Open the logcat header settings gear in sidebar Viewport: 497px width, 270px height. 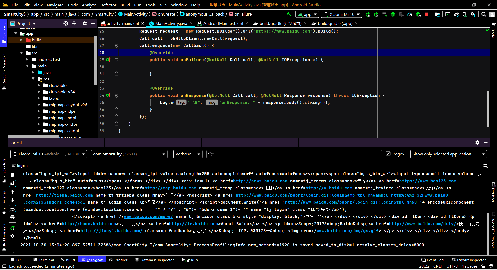(x=12, y=236)
